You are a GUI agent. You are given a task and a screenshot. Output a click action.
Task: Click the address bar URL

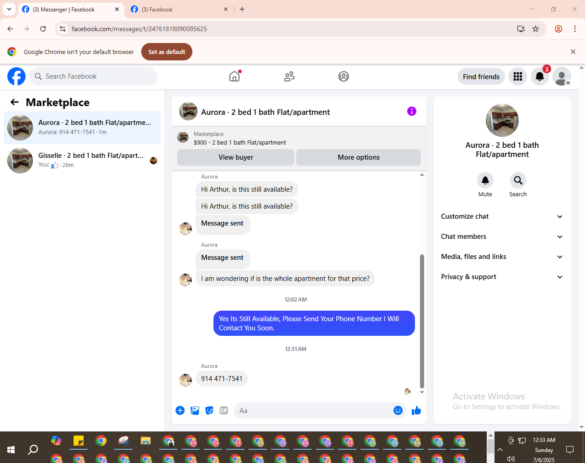point(139,29)
